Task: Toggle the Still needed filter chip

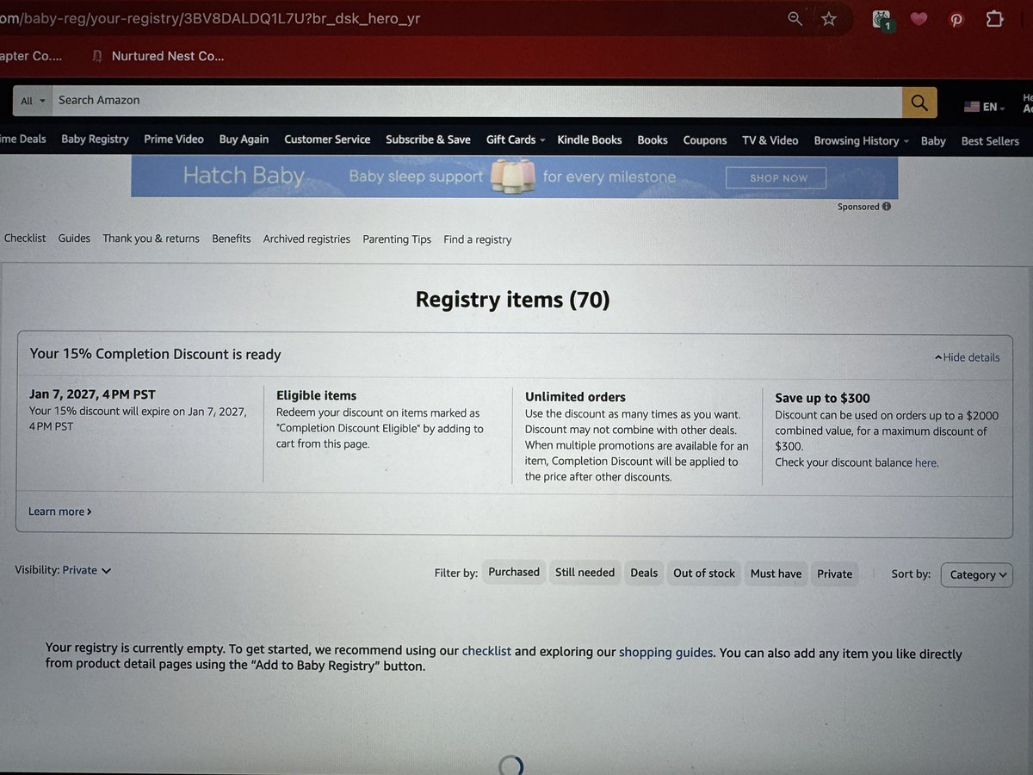Action: (x=585, y=573)
